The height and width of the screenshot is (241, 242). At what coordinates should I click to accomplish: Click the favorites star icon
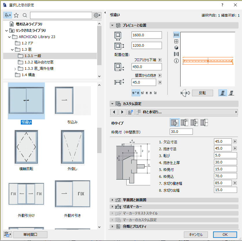(16, 15)
